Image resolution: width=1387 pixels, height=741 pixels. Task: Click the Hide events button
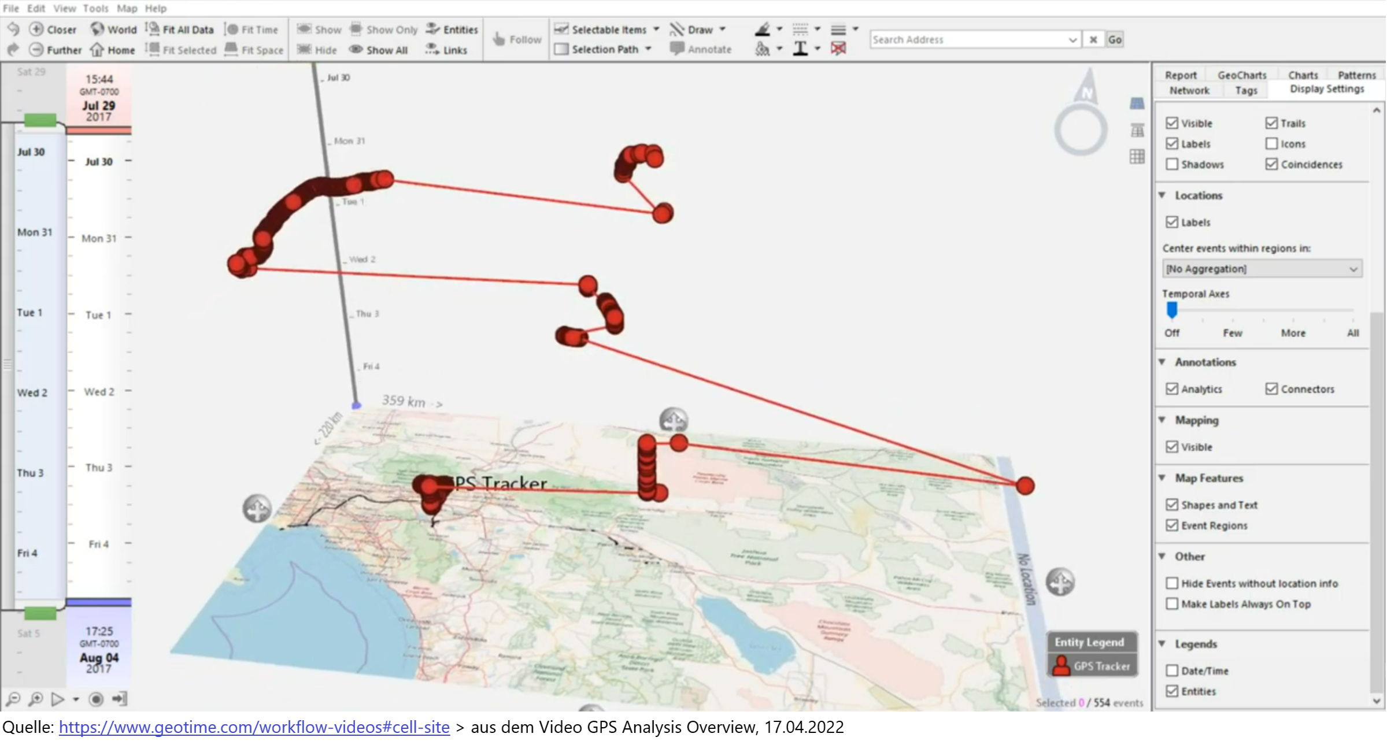pos(316,50)
